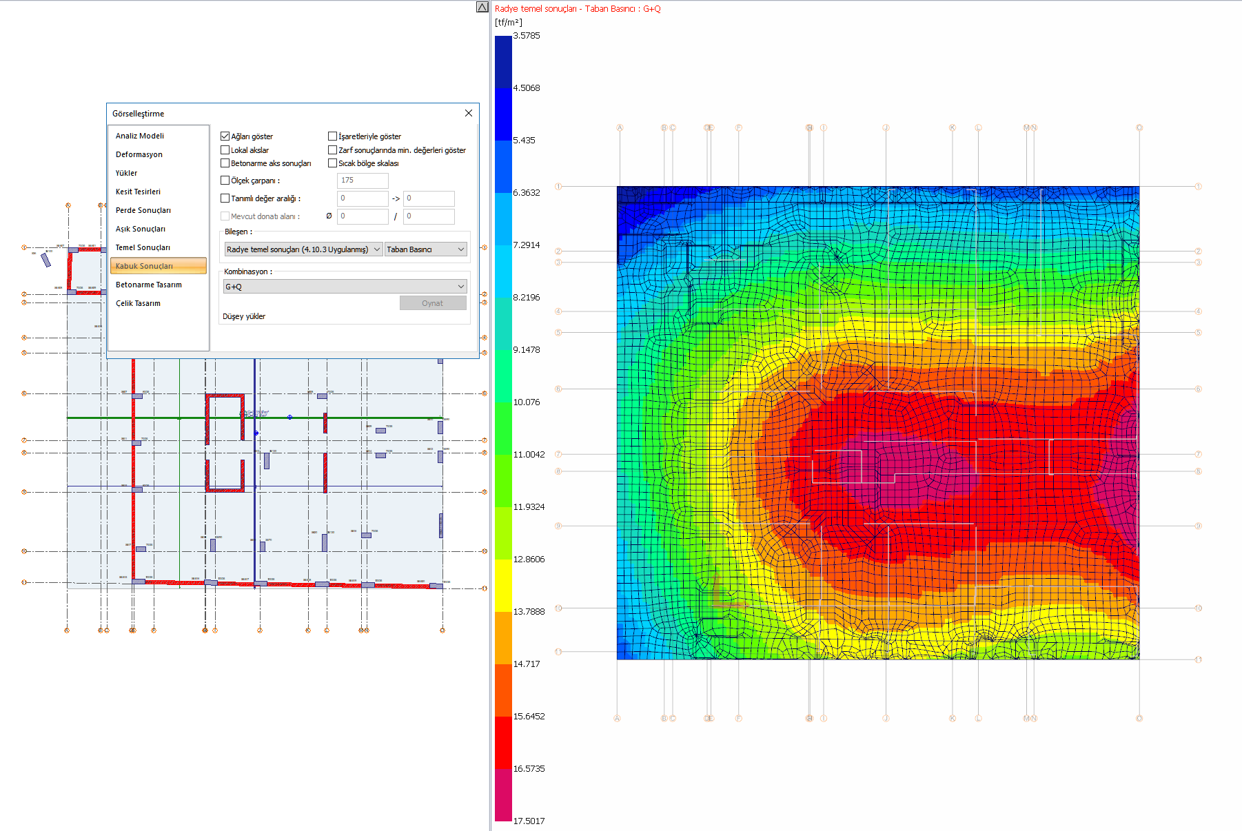The image size is (1242, 831).
Task: Click the dark blue 3.5785 legend band
Action: point(503,62)
